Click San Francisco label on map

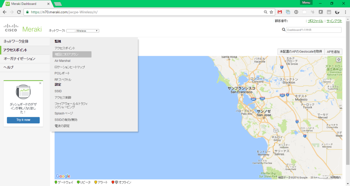coord(241,90)
